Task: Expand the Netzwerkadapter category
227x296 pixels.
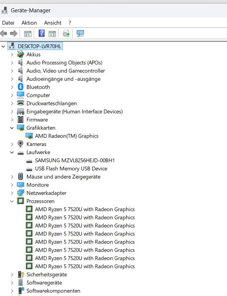Action: 12,193
